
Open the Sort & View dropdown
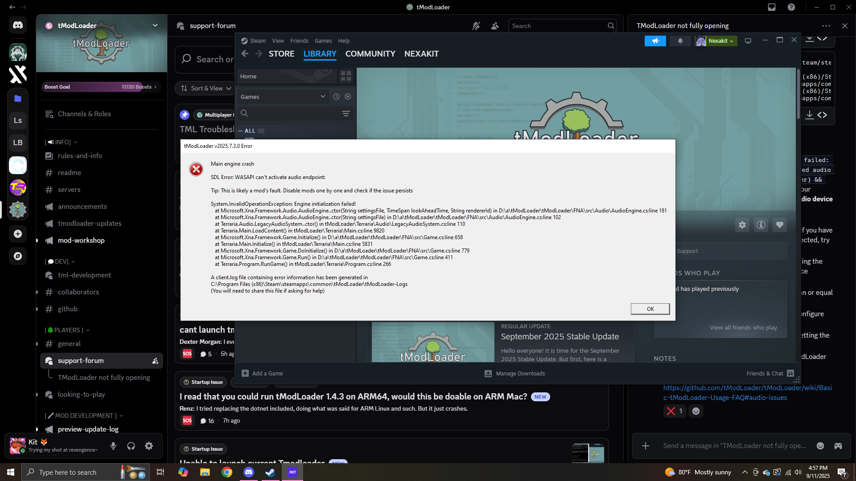click(206, 88)
